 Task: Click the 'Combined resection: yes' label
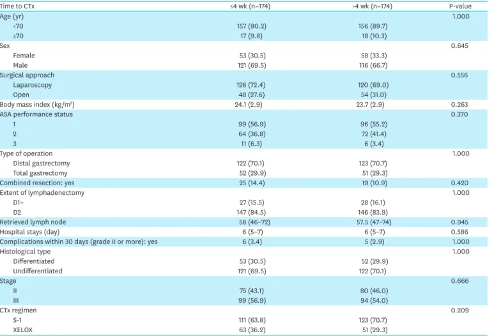point(37,183)
